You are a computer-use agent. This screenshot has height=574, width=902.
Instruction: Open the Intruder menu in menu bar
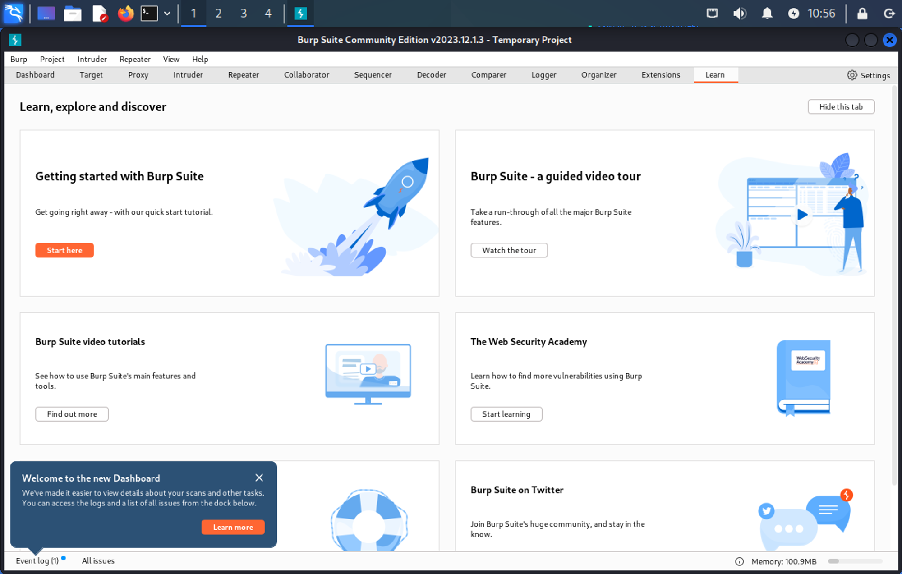[x=92, y=60]
